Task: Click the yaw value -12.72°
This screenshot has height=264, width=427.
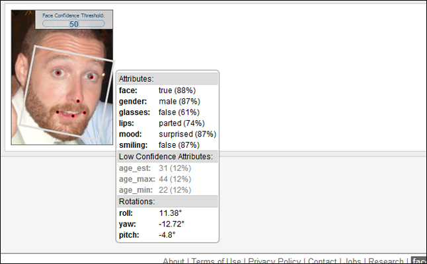Action: pyautogui.click(x=172, y=224)
